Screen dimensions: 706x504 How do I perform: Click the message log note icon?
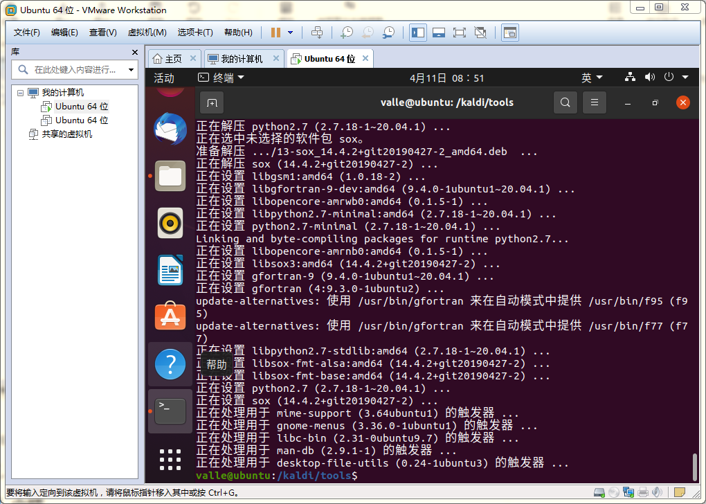point(680,492)
